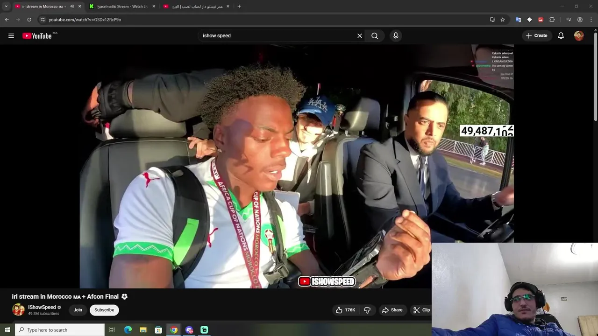Like the video with the 176K thumbs-up
Viewport: 598px width, 336px height.
click(345, 310)
